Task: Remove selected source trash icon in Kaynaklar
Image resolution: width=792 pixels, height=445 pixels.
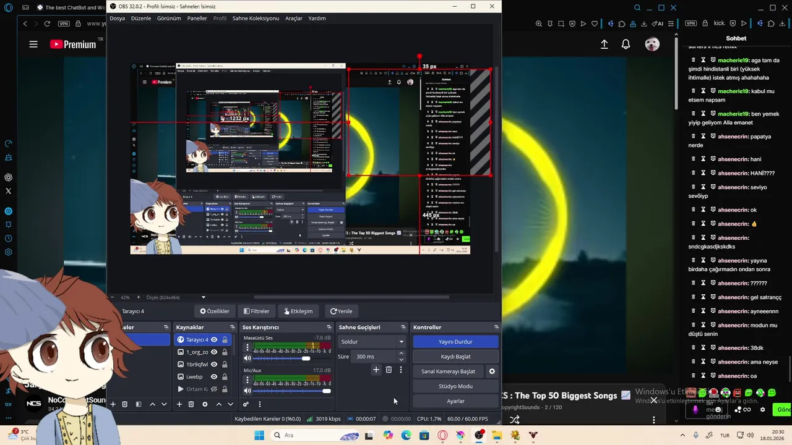Action: click(x=191, y=404)
